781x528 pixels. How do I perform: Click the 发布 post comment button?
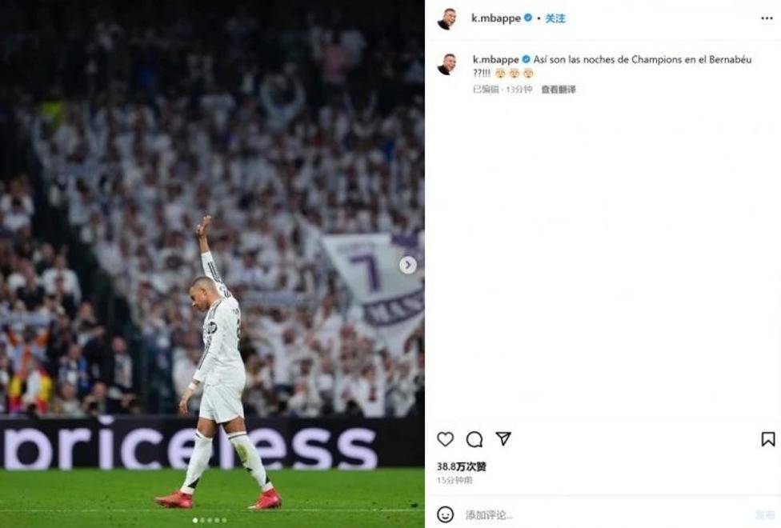point(764,515)
